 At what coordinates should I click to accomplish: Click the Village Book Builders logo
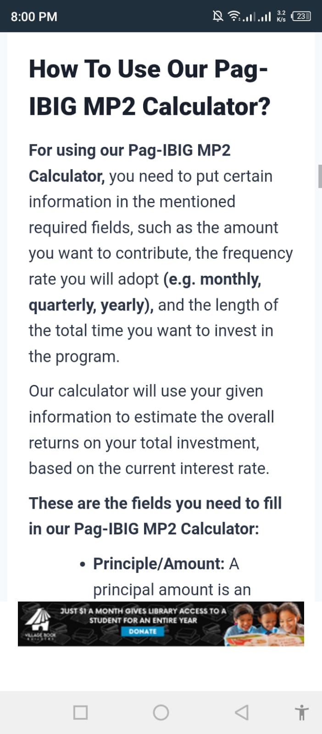click(40, 624)
